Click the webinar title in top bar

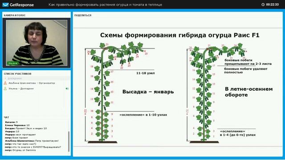pos(105,5)
